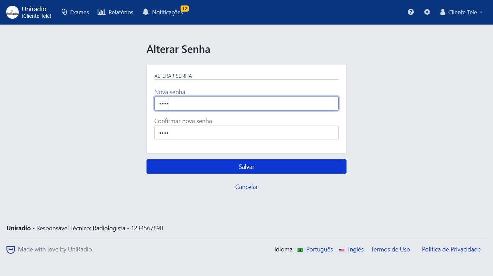493x276 pixels.
Task: Open the Exames stethoscope icon
Action: 64,12
